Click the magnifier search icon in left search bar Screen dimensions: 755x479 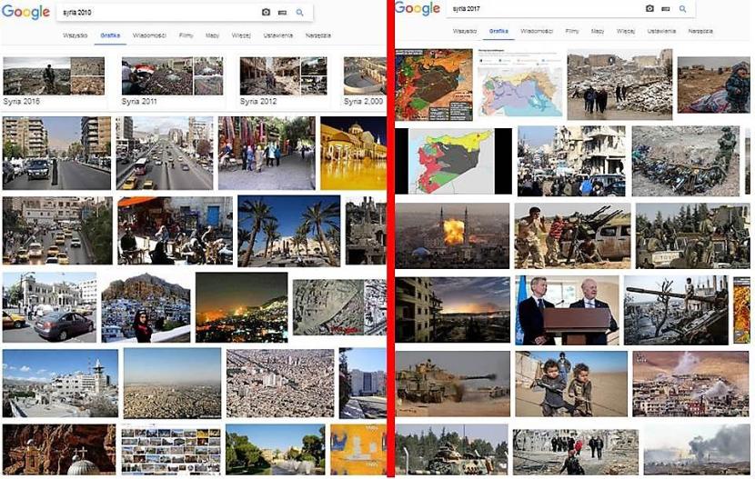(299, 13)
